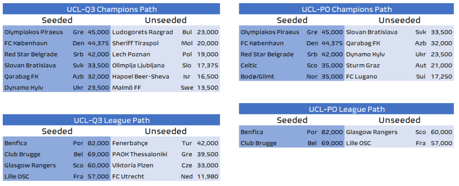Click the UCL-Q3 Champions Path header
The height and width of the screenshot is (186, 459).
tap(112, 9)
